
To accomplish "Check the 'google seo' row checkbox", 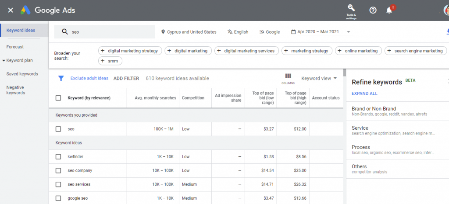I will (58, 198).
